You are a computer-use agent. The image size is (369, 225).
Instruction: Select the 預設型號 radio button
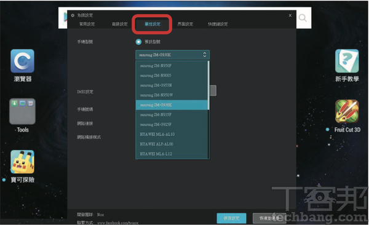[x=138, y=42]
